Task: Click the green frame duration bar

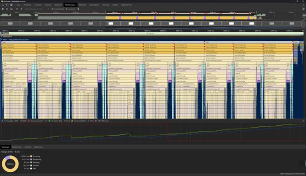Action: click(x=153, y=33)
